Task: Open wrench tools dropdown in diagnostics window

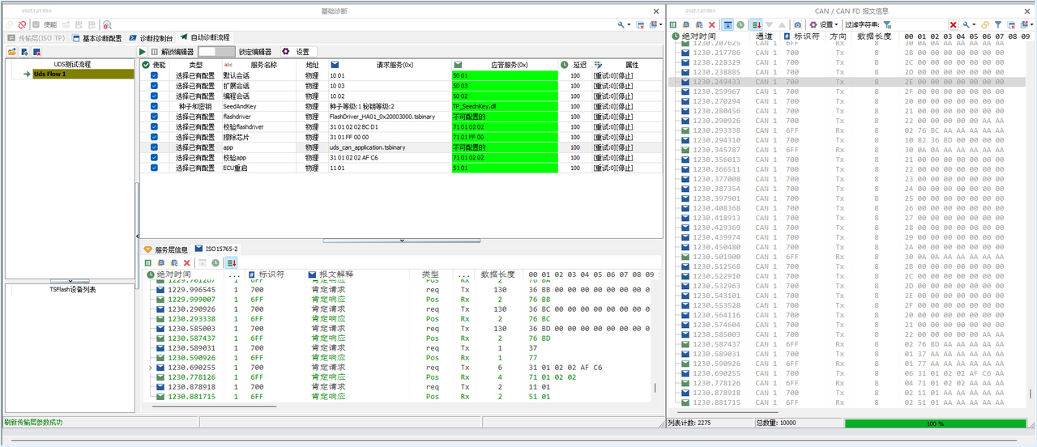Action: pyautogui.click(x=623, y=25)
